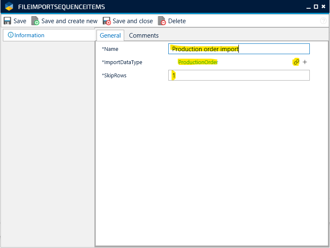Select the Information item in the left panel

pyautogui.click(x=29, y=35)
